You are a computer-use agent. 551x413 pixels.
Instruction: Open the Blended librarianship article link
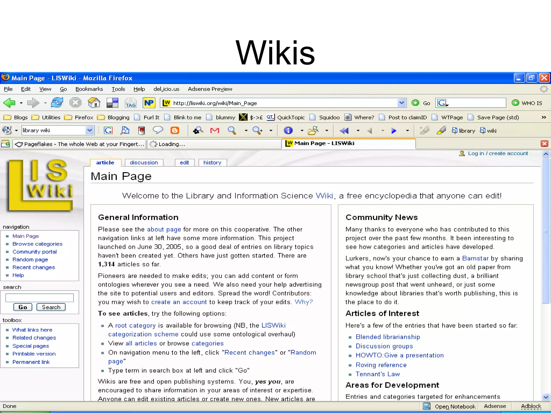coord(388,337)
